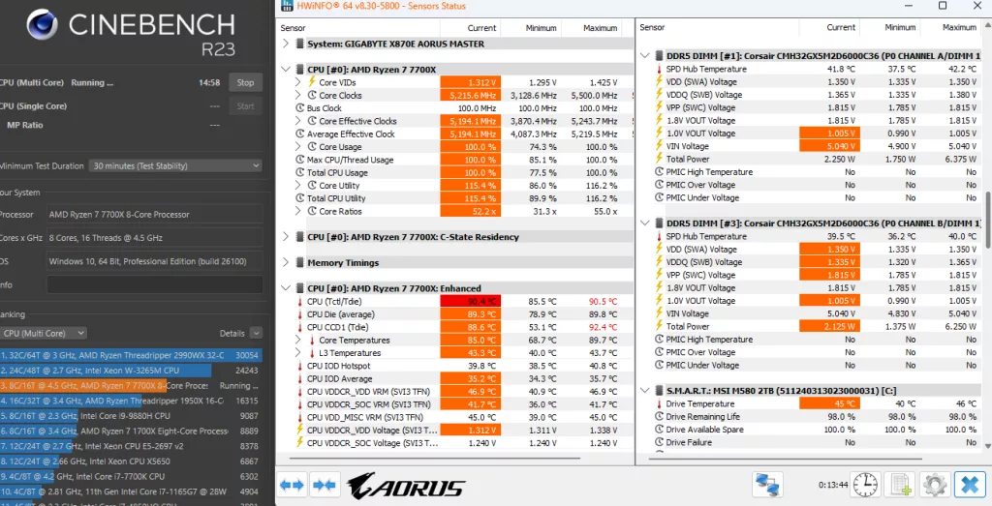Select the Intel Xeon W-3265M ranking entry
The height and width of the screenshot is (506, 992).
click(x=131, y=371)
